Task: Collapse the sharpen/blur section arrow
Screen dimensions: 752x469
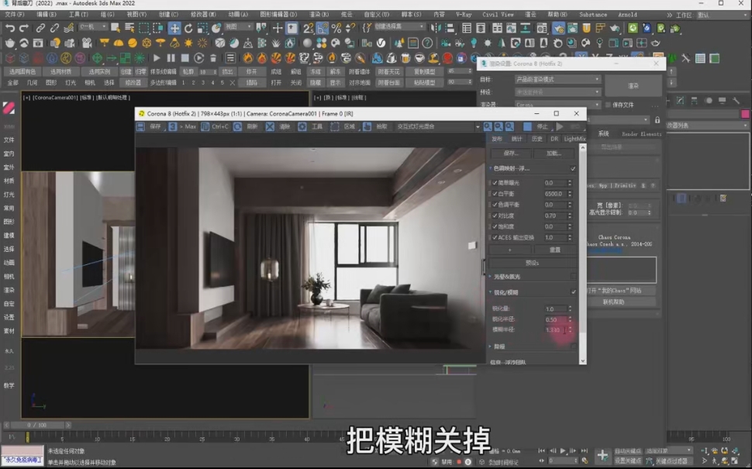Action: pos(491,292)
